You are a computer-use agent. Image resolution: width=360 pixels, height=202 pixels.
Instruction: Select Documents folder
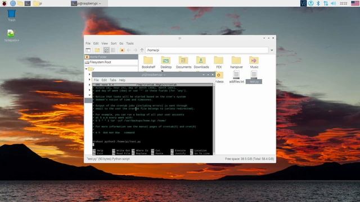click(183, 62)
